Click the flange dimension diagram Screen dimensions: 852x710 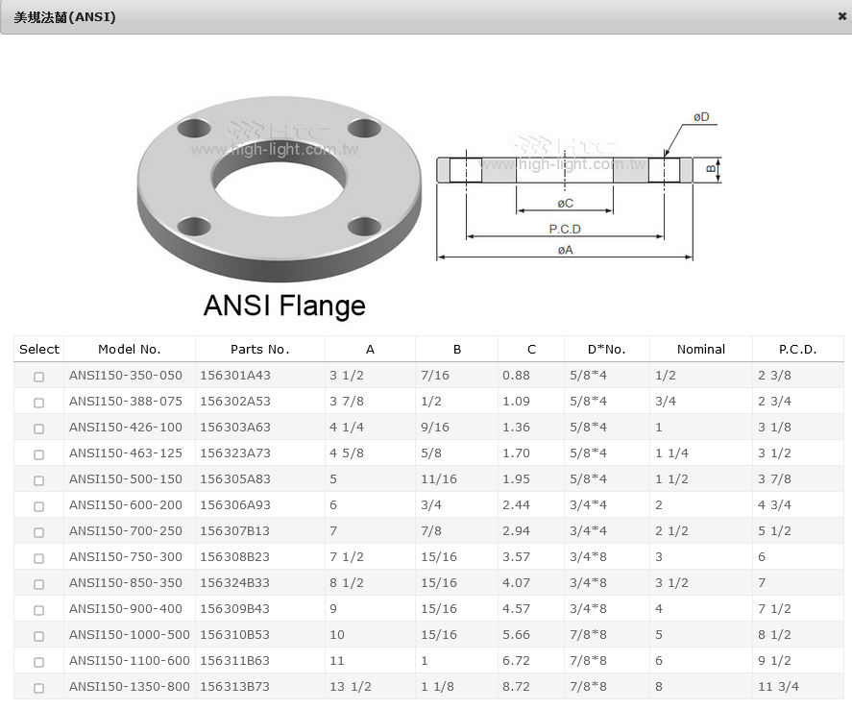[x=578, y=187]
